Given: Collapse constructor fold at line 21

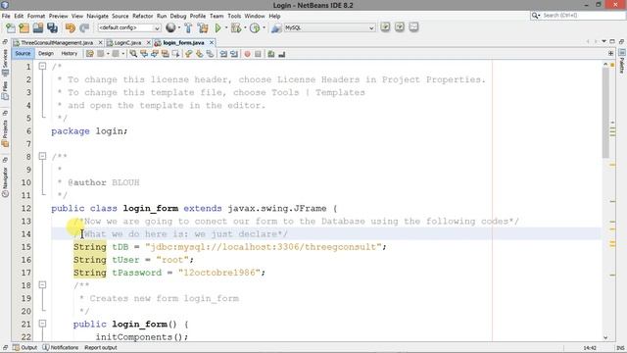Looking at the screenshot, I should click(x=42, y=324).
